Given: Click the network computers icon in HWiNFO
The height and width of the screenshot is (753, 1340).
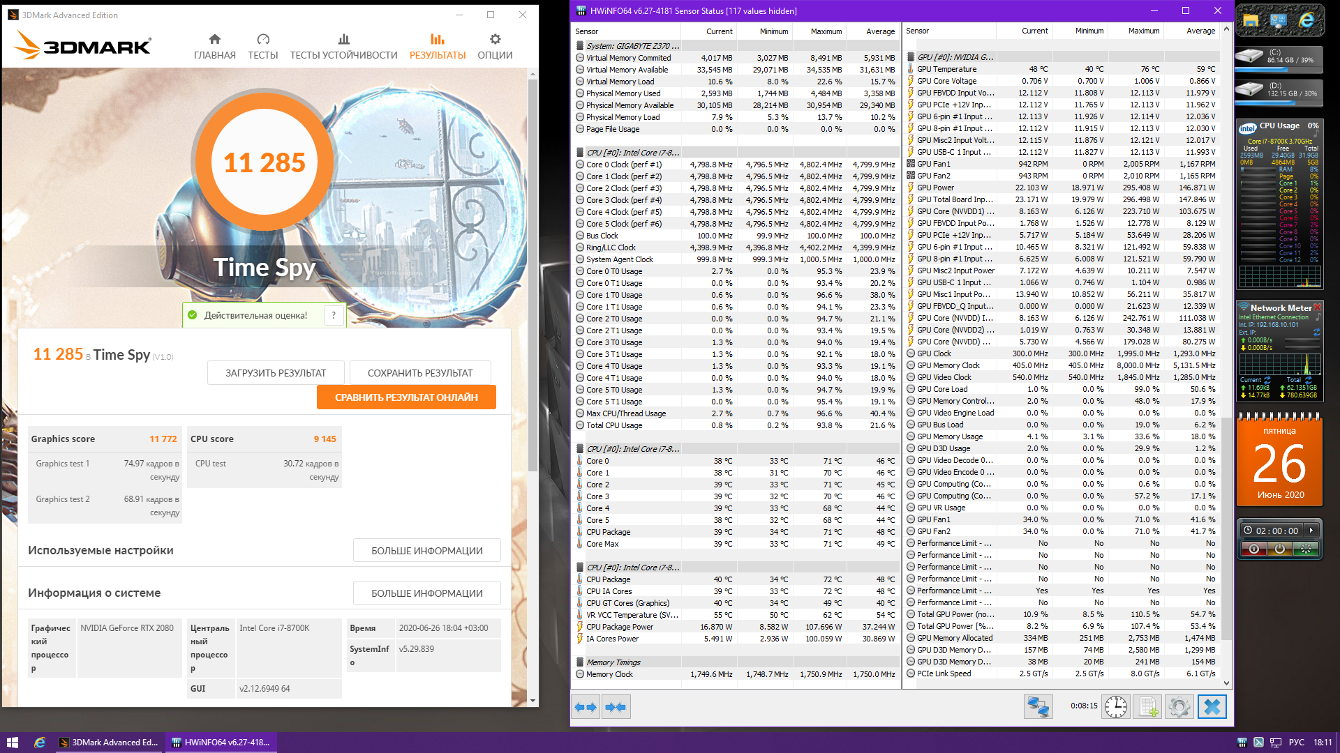Looking at the screenshot, I should [1038, 706].
